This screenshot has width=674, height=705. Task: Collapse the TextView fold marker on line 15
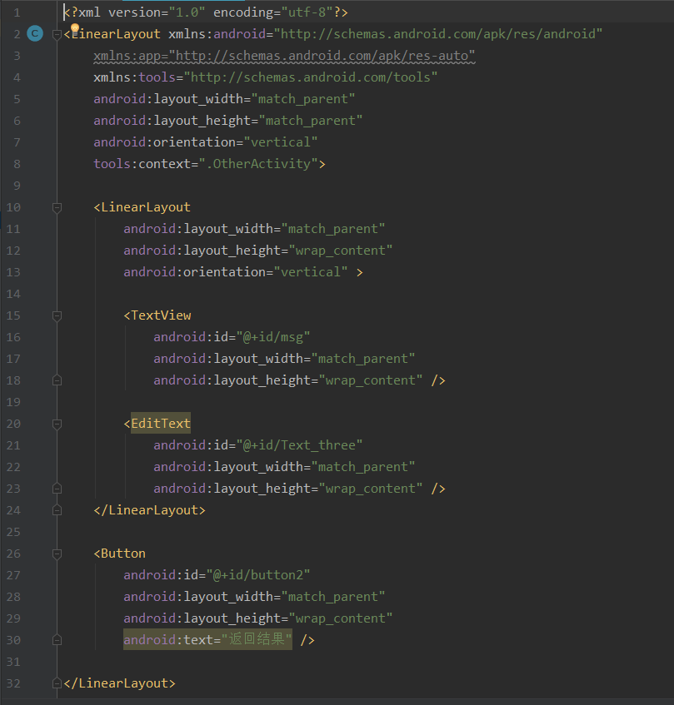tap(57, 315)
